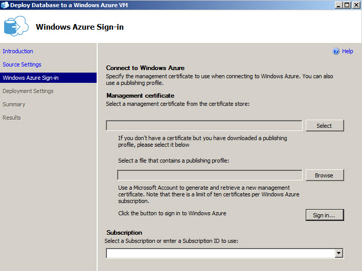This screenshot has height=271, width=362.
Task: Click Browse for publishing profile file
Action: 325,175
